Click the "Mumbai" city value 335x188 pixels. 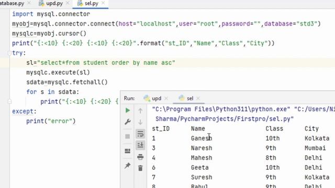click(315, 148)
